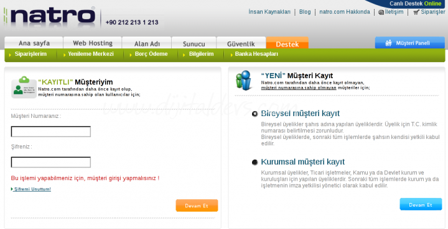Go to Borç Ödeme submenu item
This screenshot has width=448, height=229.
pos(151,54)
